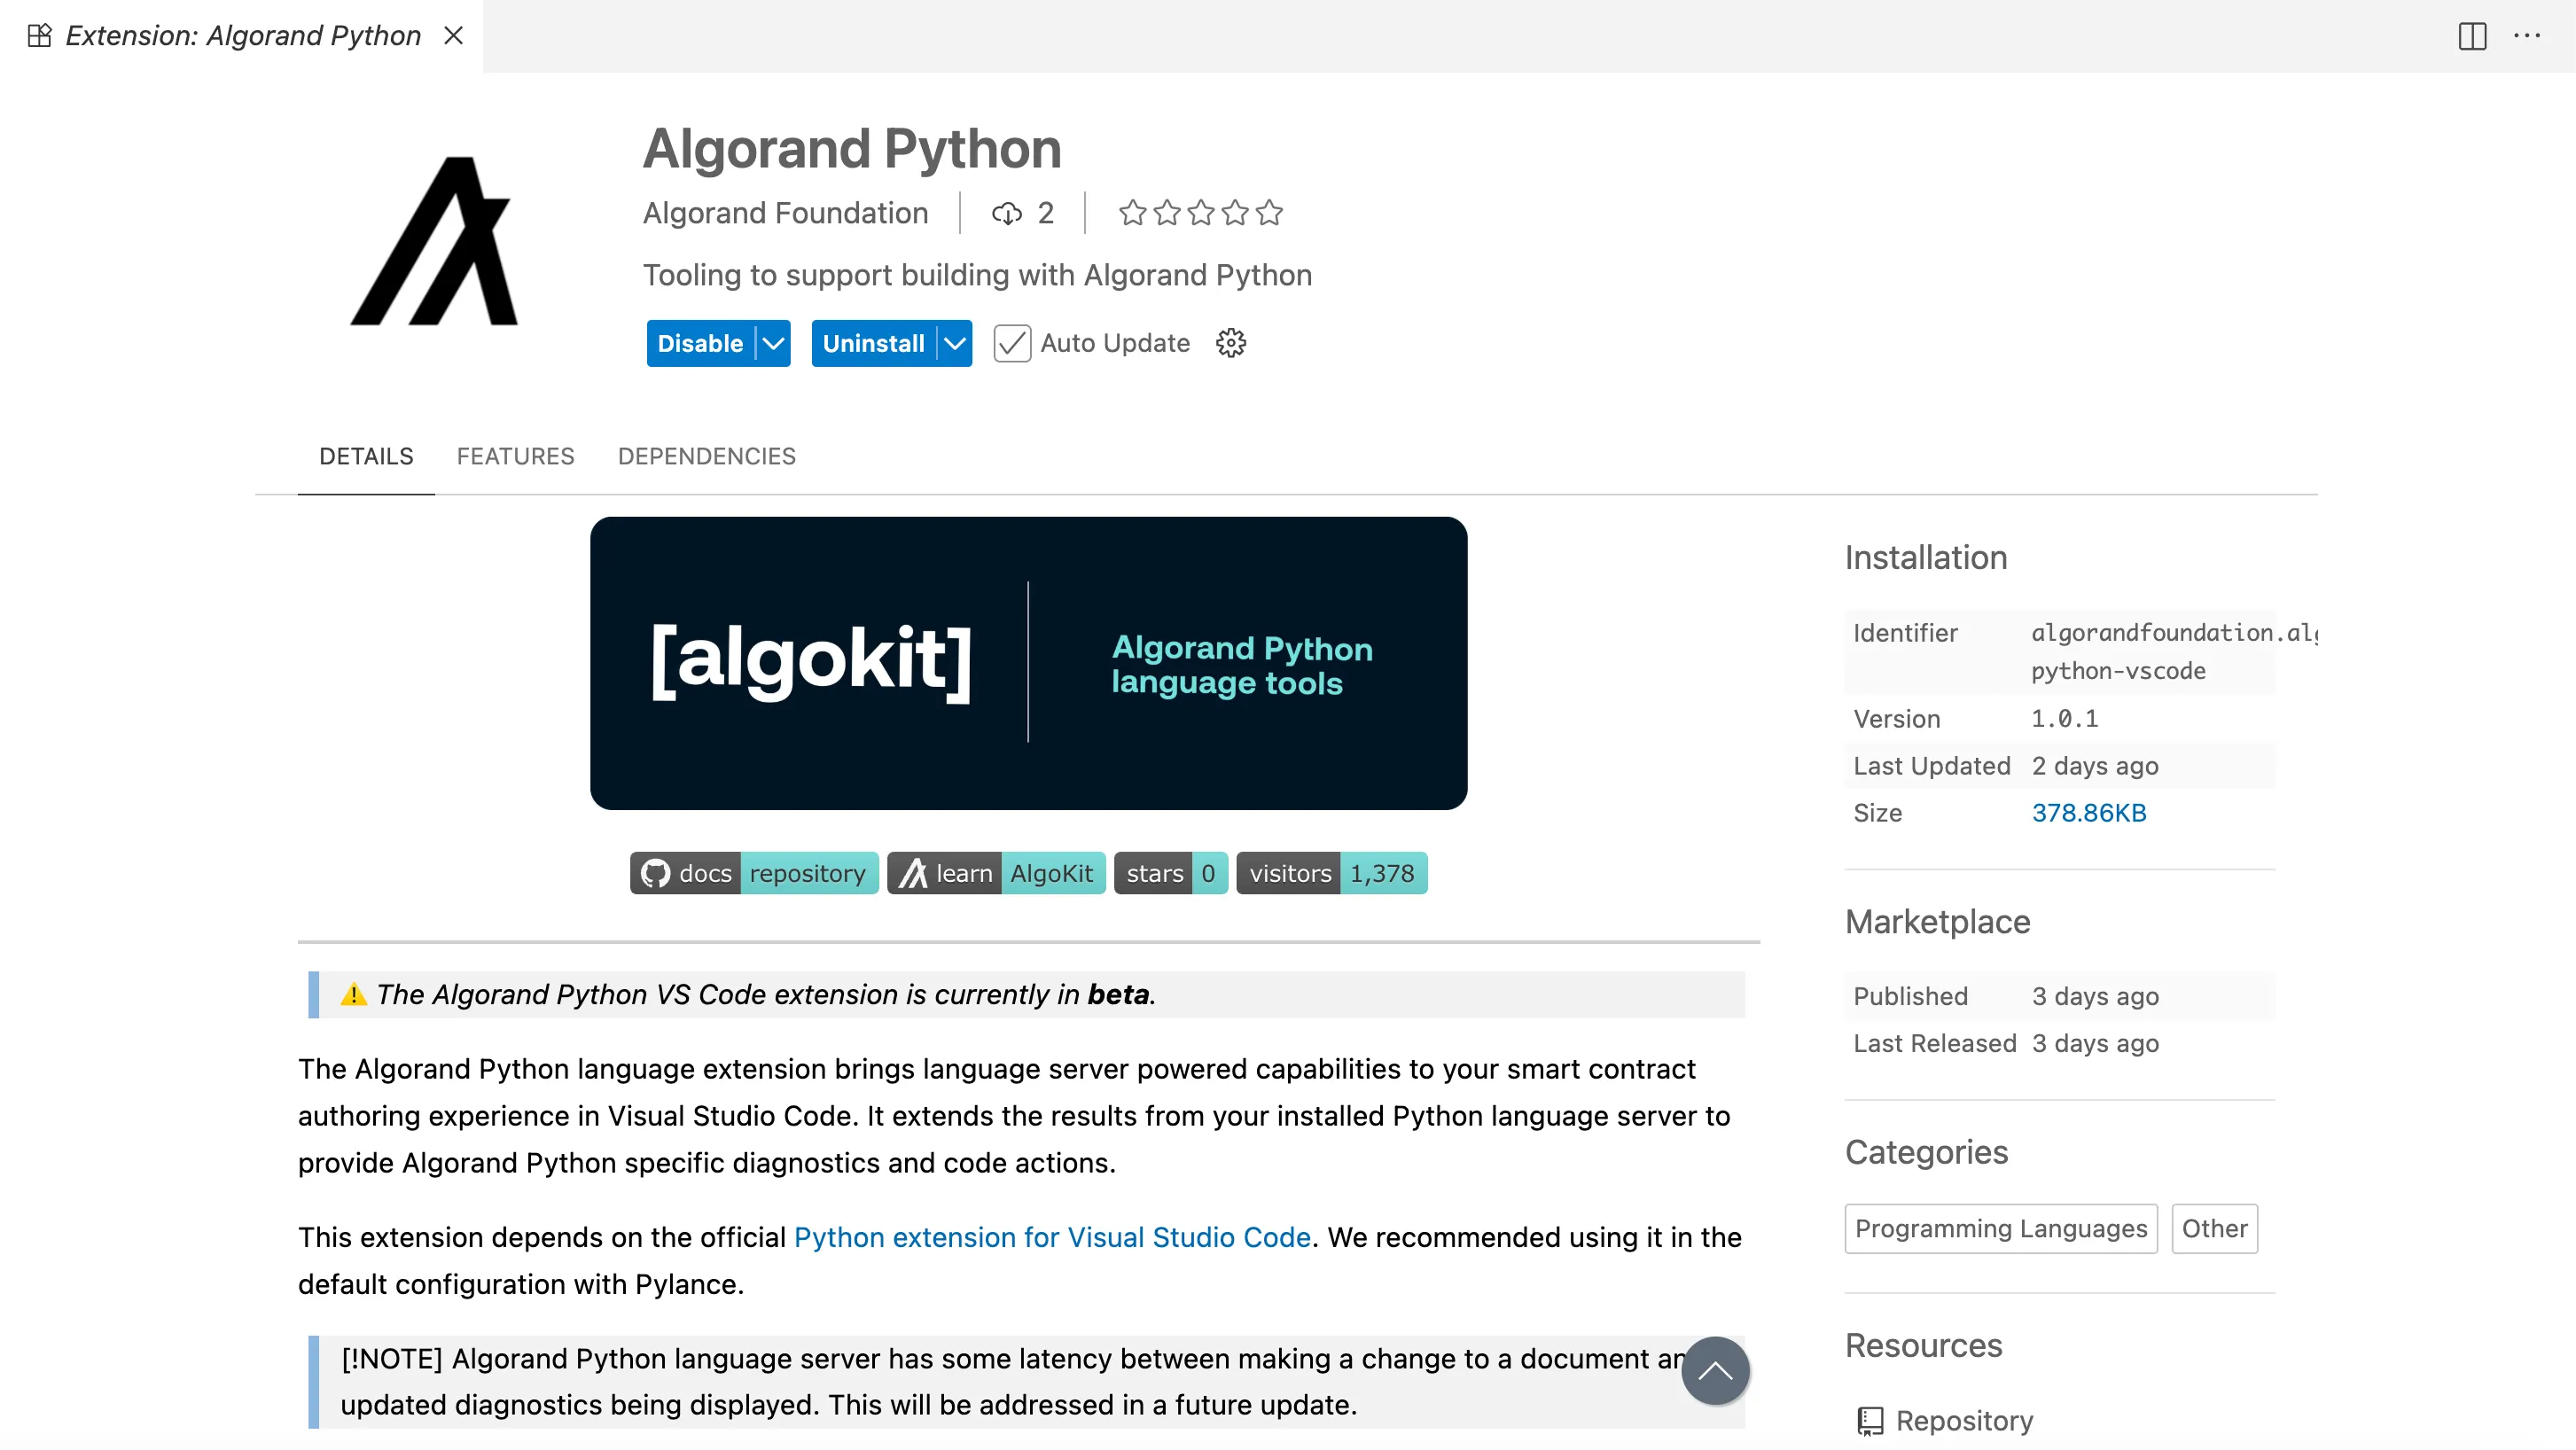Click the Algorand icon on the learn badge
The image size is (2576, 1450).
click(x=913, y=872)
